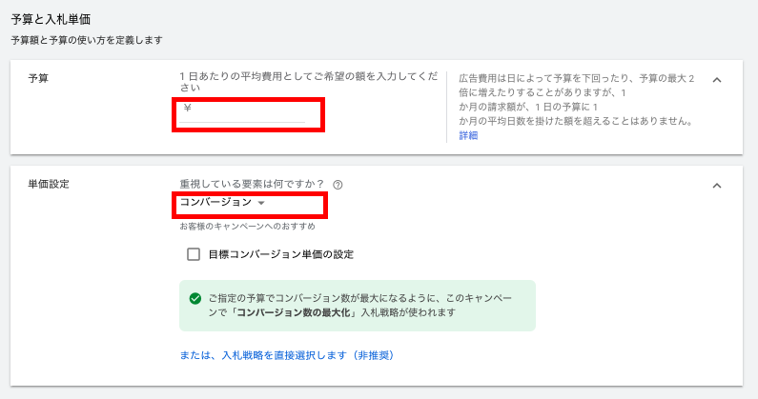This screenshot has width=758, height=399.
Task: Click the arrow beside コンバージョン
Action: tap(260, 203)
